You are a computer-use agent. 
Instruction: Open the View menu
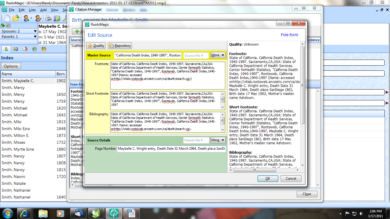click(55, 10)
